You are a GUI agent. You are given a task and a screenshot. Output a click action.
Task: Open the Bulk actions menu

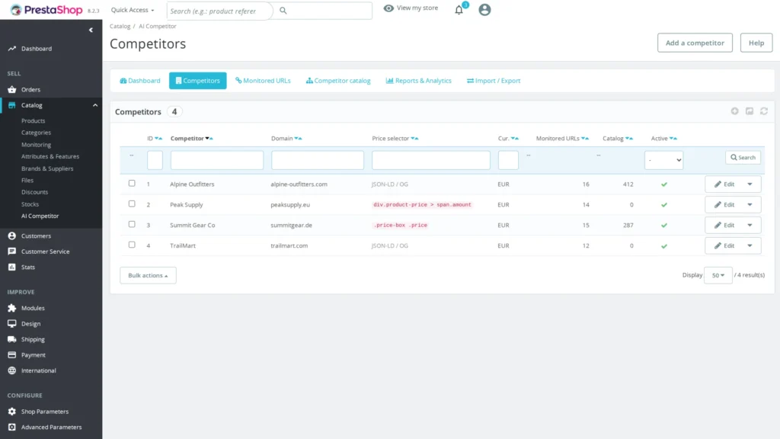click(148, 275)
